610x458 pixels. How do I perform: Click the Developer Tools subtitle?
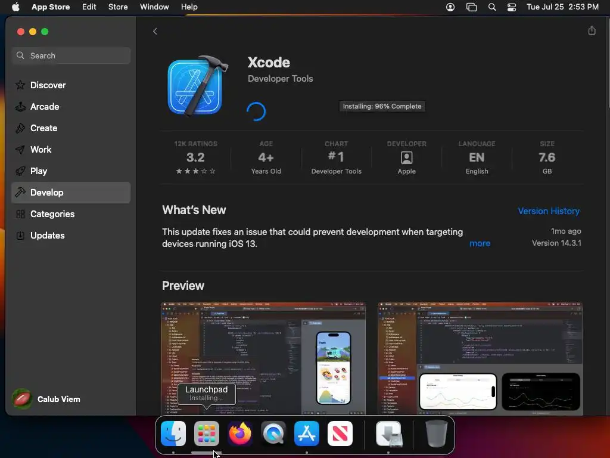[280, 79]
